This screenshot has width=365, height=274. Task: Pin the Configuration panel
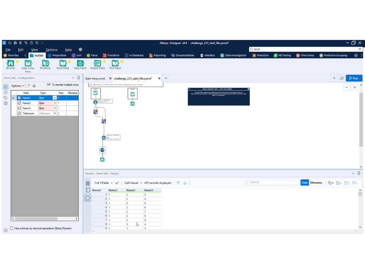79,78
